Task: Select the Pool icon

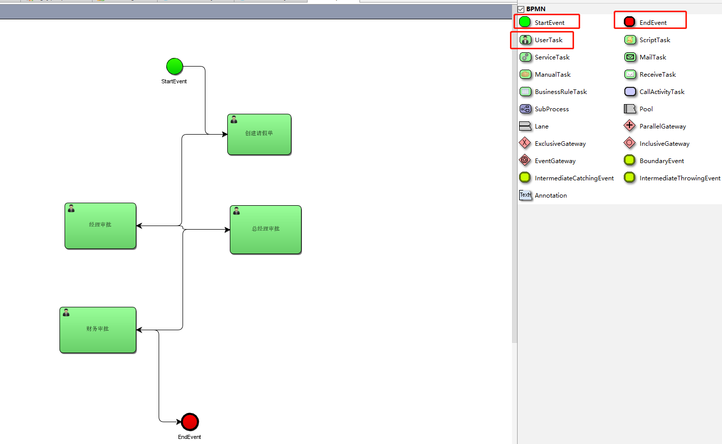Action: pos(630,109)
